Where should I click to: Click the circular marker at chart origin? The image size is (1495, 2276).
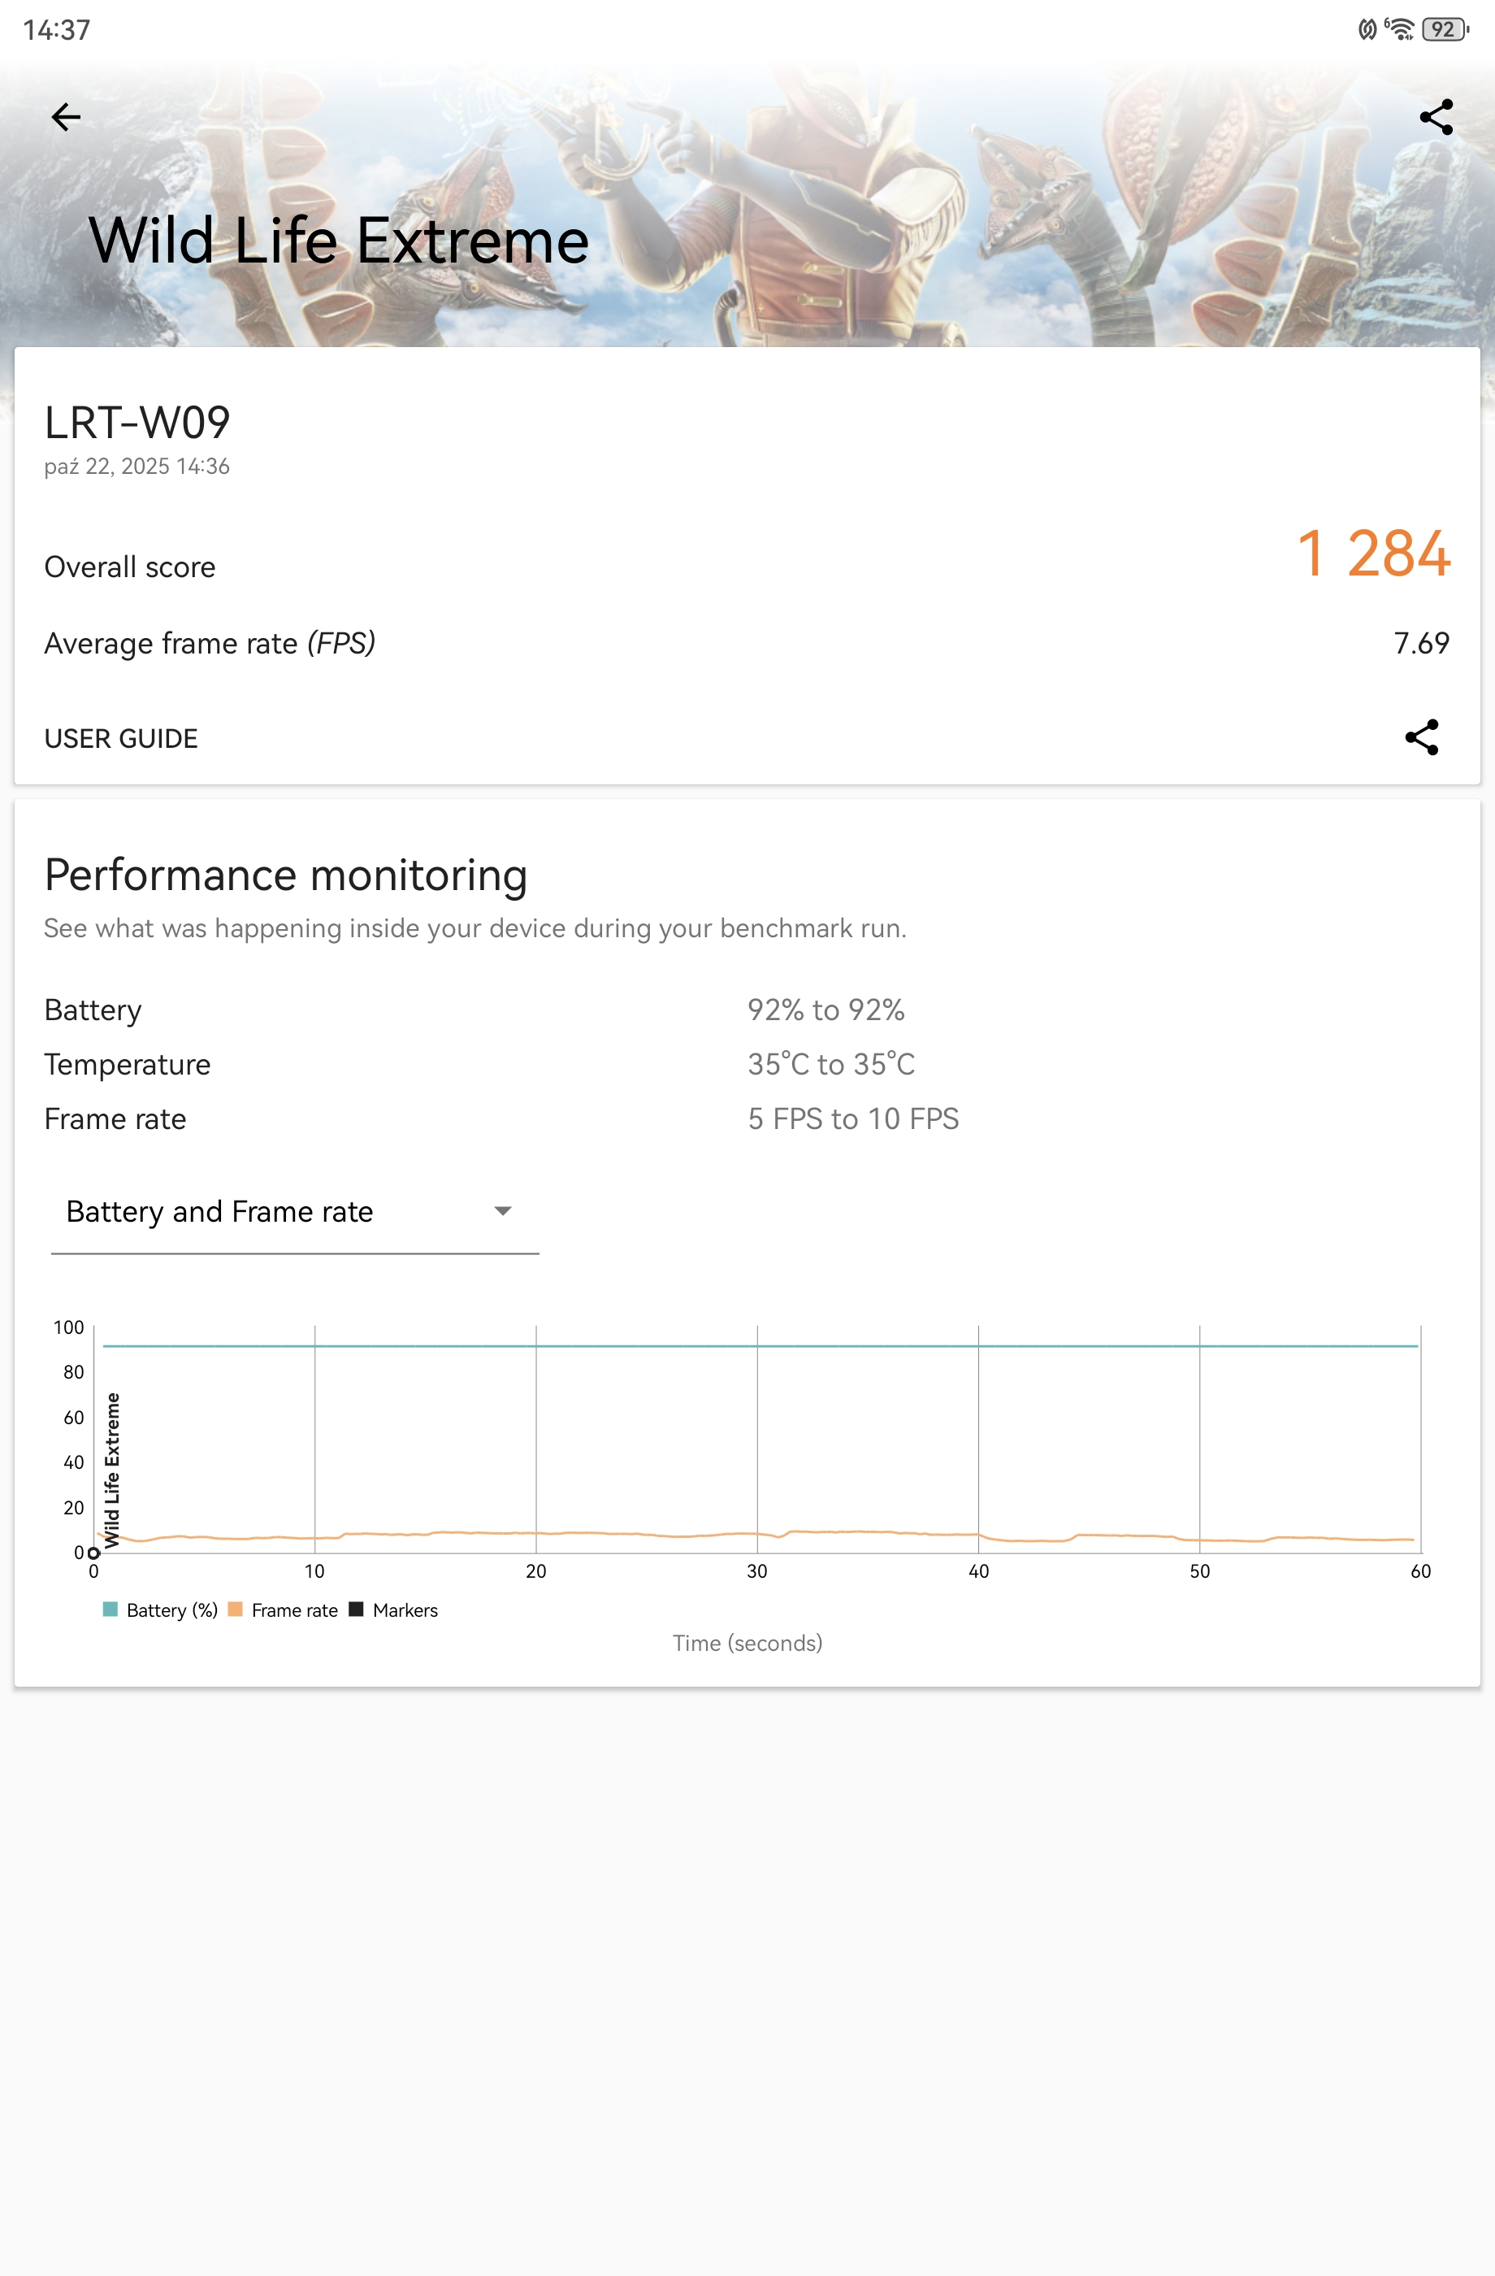tap(93, 1553)
